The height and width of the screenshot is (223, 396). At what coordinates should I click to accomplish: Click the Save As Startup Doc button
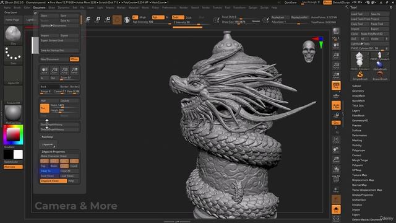point(59,50)
